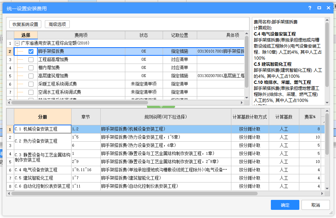Cancel with the 取消 button
Viewport: 336px width, 218px height.
tap(315, 205)
